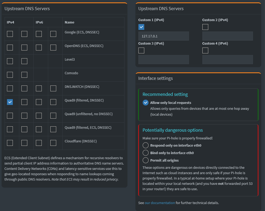This screenshot has width=265, height=211.
Task: Enable second IPv4 checkbox for Comodo
Action: click(x=24, y=75)
